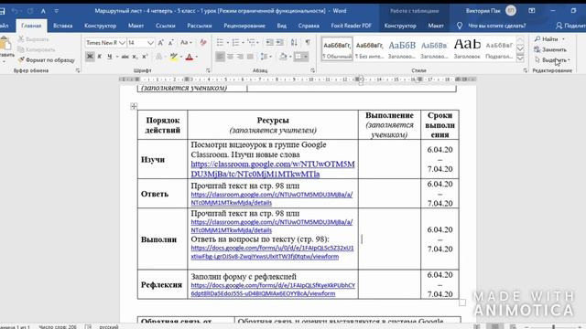
Task: Open the Рассылки ribbon tab
Action: 200,26
